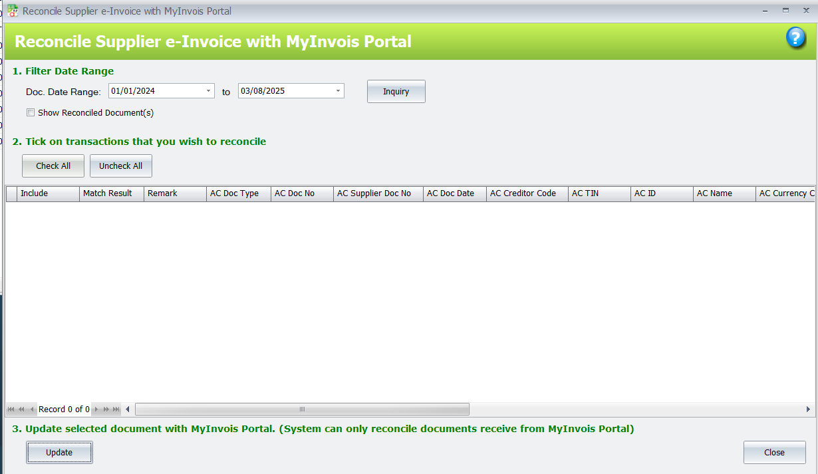The image size is (818, 474).
Task: Open the blue help question mark icon
Action: pos(795,38)
